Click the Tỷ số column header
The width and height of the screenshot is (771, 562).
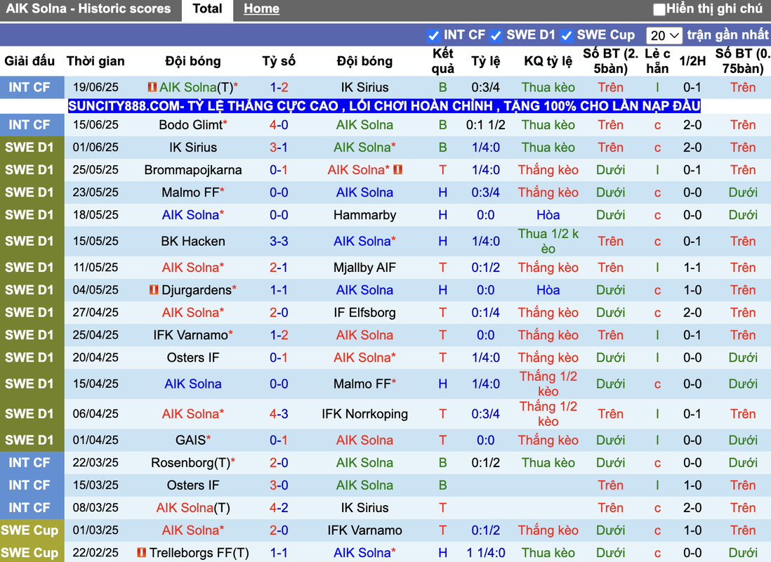(x=279, y=62)
